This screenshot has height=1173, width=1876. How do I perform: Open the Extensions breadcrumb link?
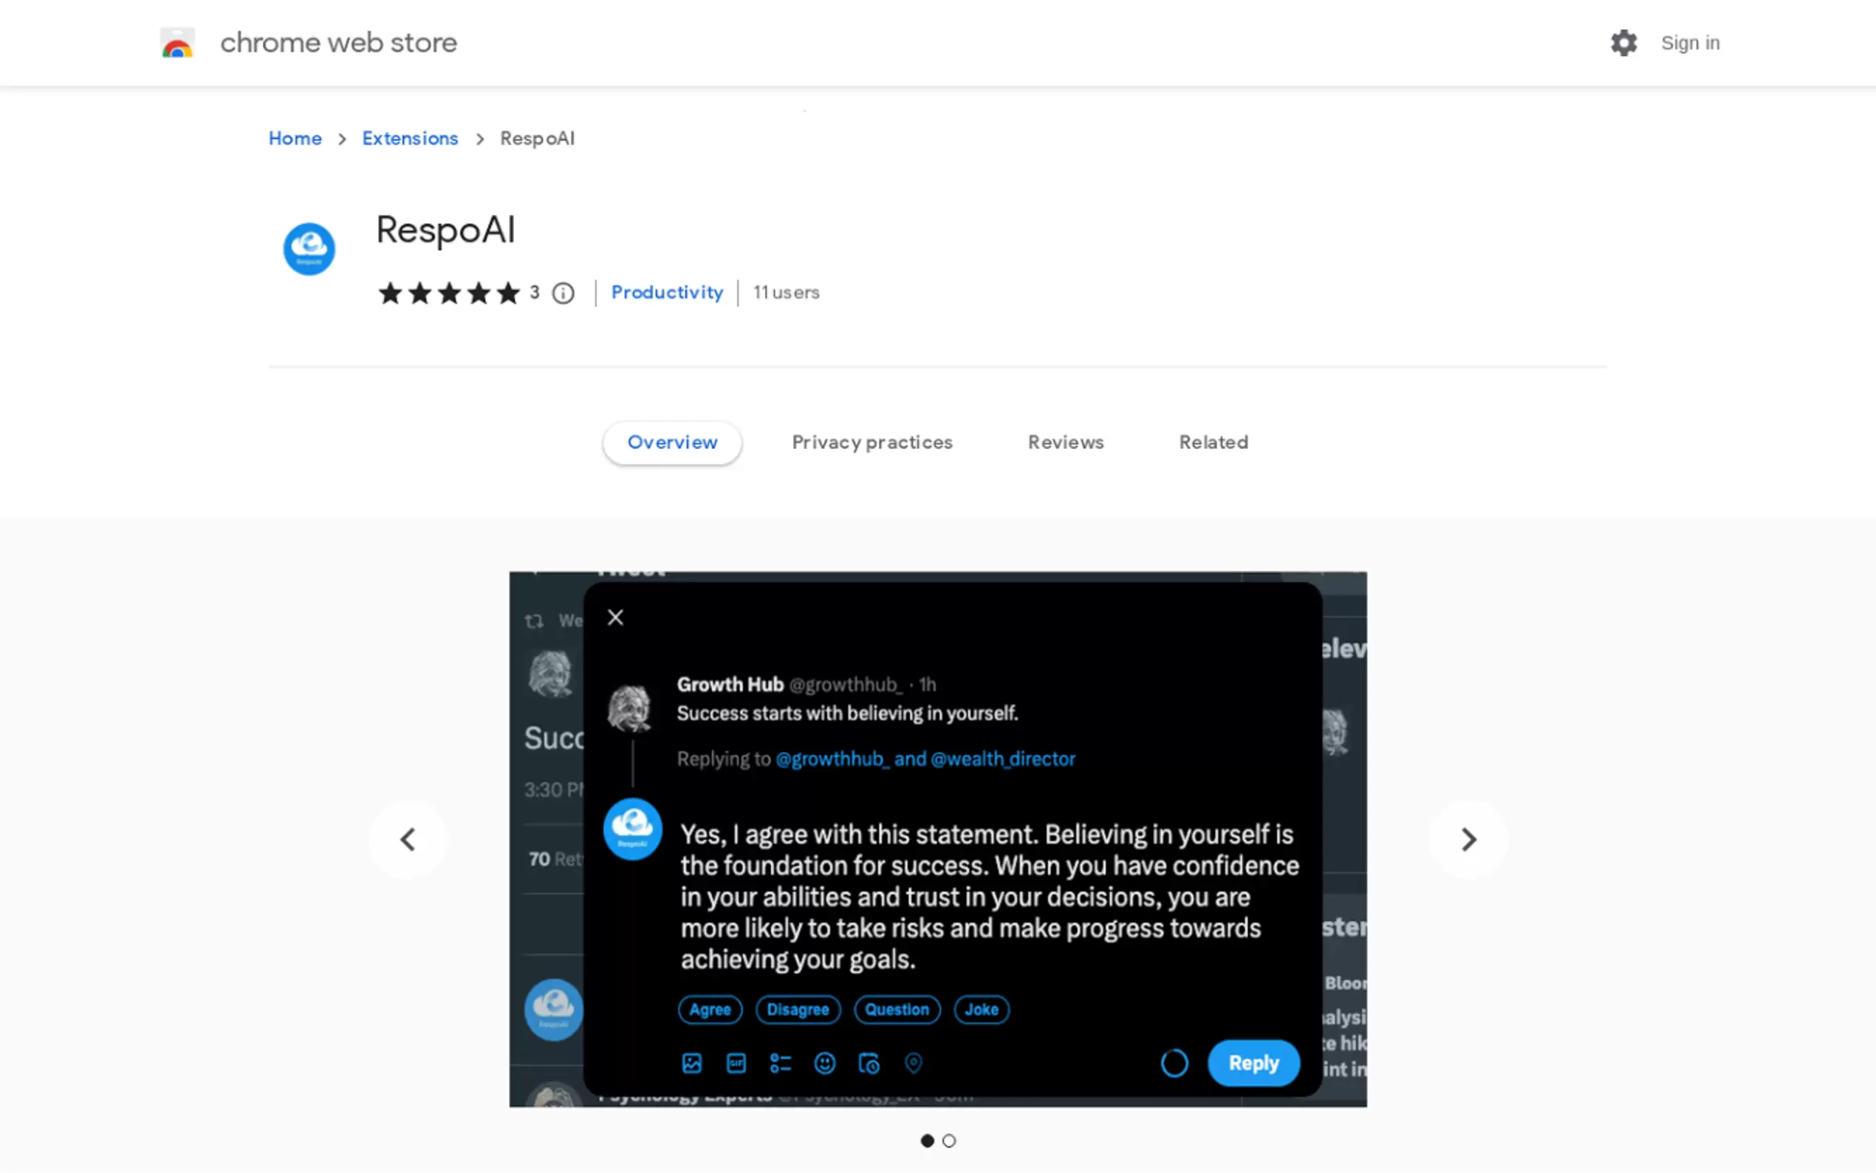coord(410,138)
